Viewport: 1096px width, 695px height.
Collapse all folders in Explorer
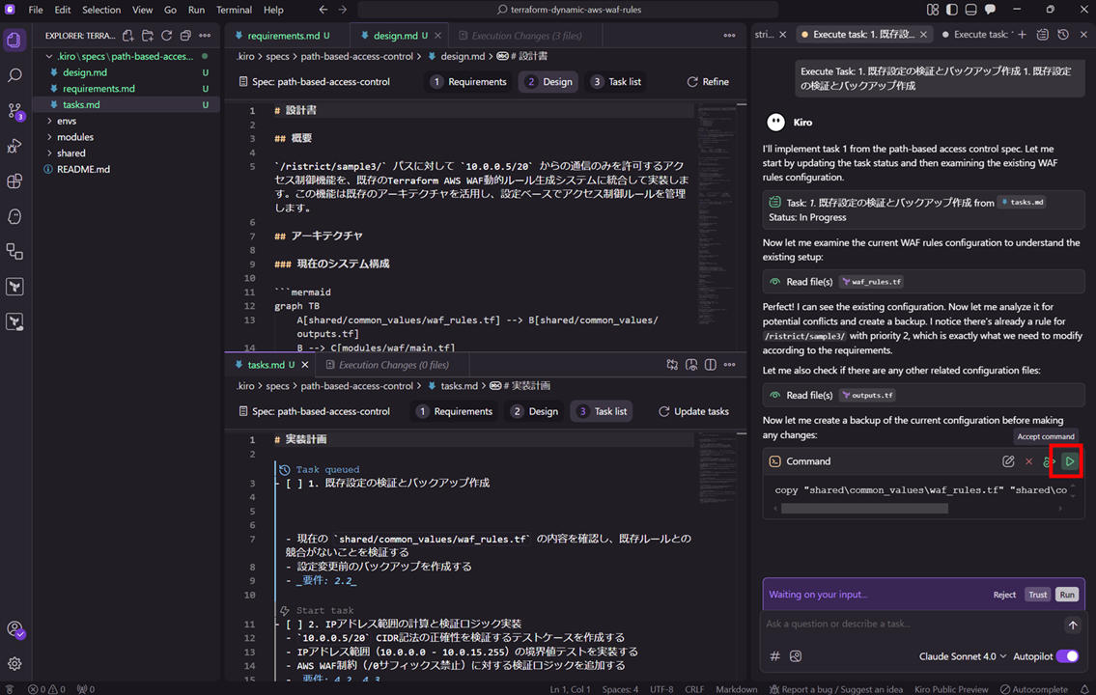click(185, 36)
